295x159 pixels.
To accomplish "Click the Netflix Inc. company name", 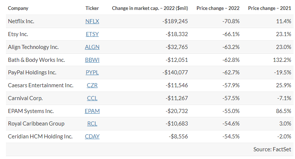I will [21, 21].
